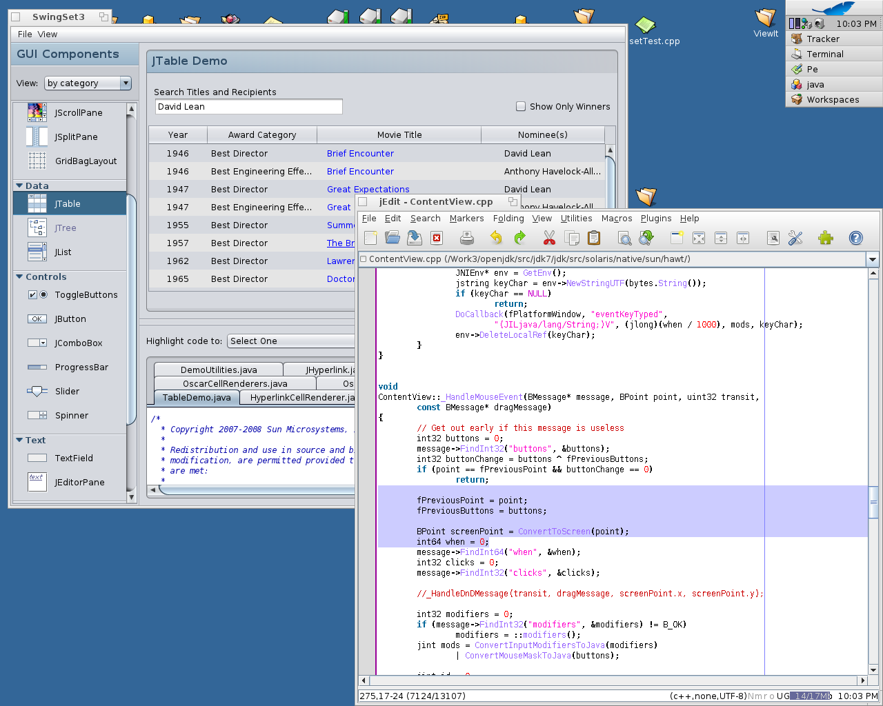Redo with the green arrow icon in jEdit
The width and height of the screenshot is (883, 706).
[519, 238]
